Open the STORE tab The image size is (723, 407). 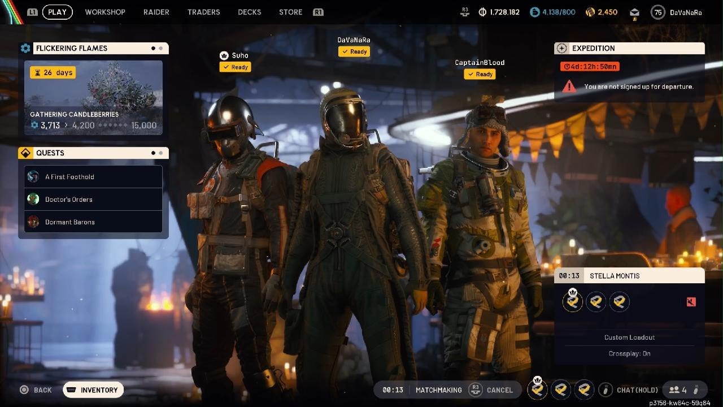point(290,12)
